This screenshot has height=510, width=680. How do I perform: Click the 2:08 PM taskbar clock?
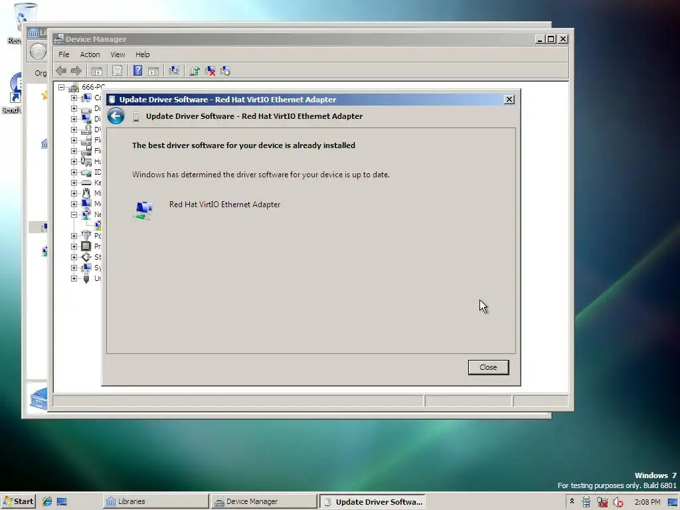pyautogui.click(x=647, y=502)
